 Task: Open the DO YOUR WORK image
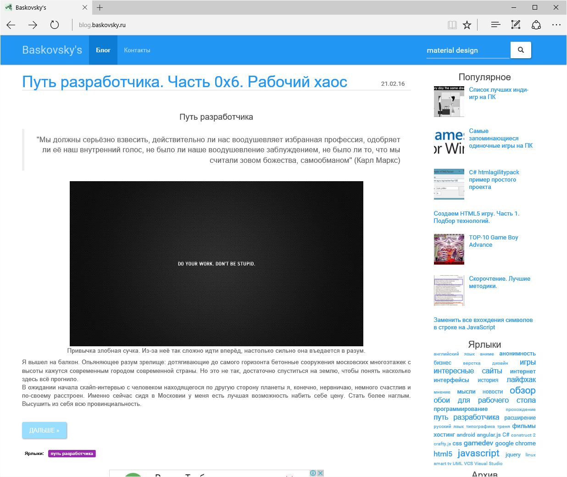point(217,263)
